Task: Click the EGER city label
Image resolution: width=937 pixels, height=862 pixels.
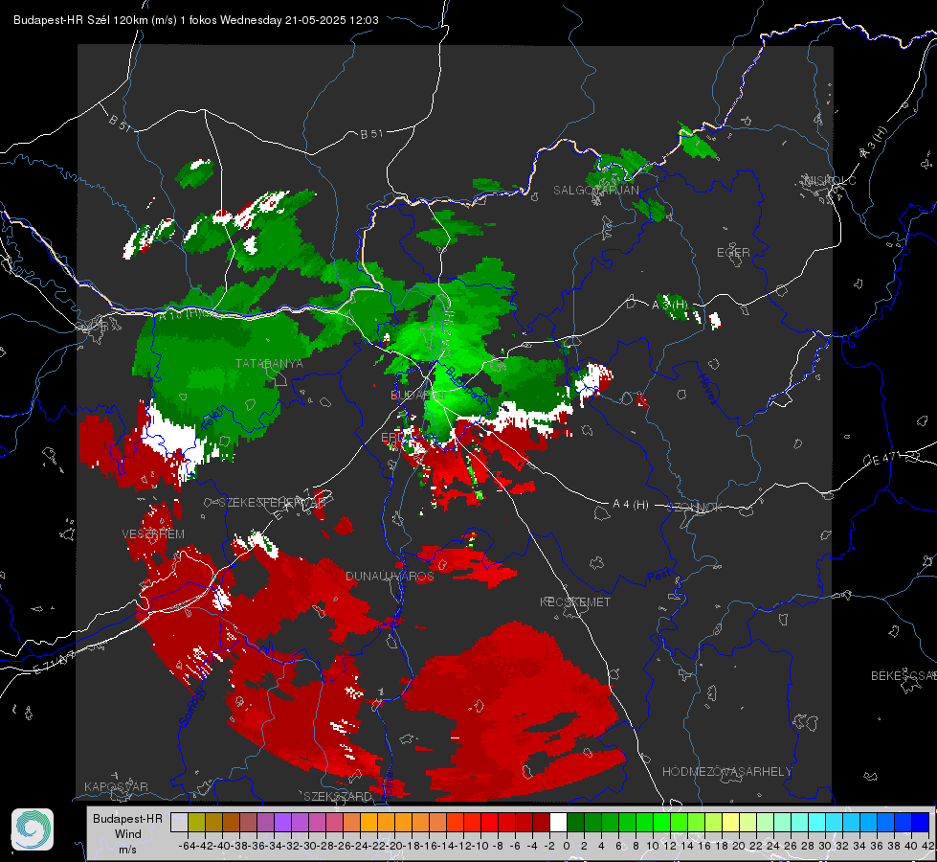Action: [x=733, y=253]
